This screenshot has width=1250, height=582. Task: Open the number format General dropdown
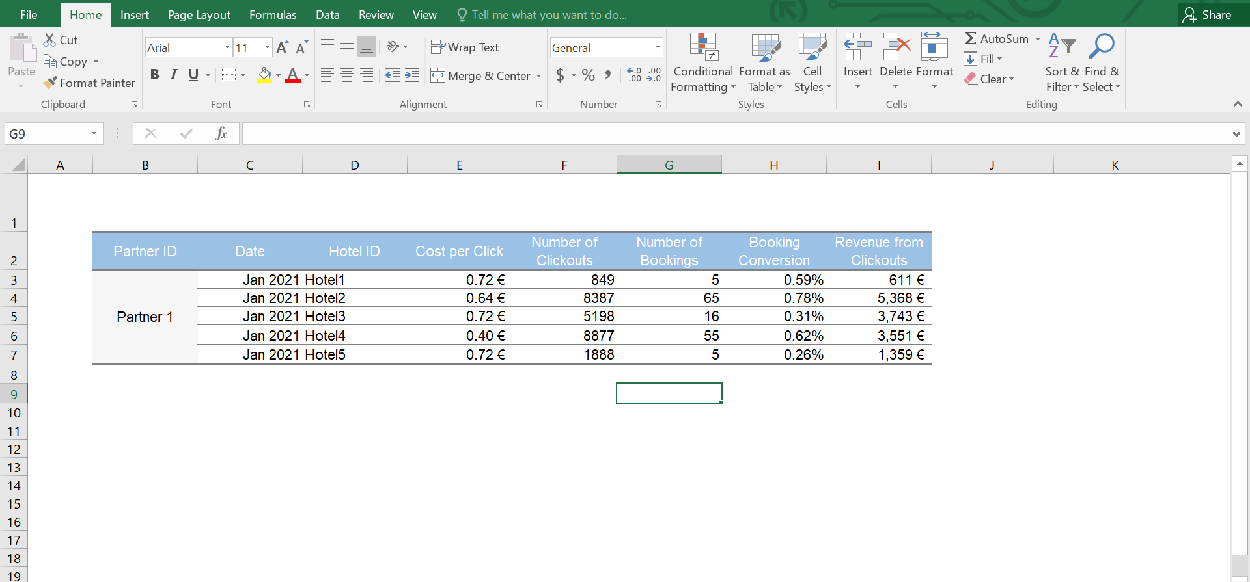658,47
